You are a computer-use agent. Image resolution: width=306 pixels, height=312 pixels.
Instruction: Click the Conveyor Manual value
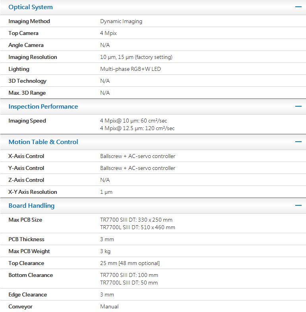pos(109,306)
